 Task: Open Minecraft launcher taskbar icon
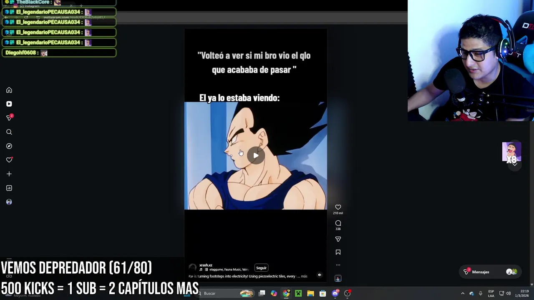point(298,293)
